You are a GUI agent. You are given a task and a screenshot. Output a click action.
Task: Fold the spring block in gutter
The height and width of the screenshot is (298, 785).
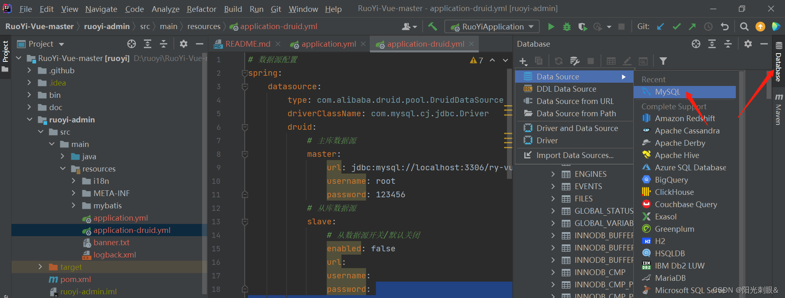click(x=245, y=73)
